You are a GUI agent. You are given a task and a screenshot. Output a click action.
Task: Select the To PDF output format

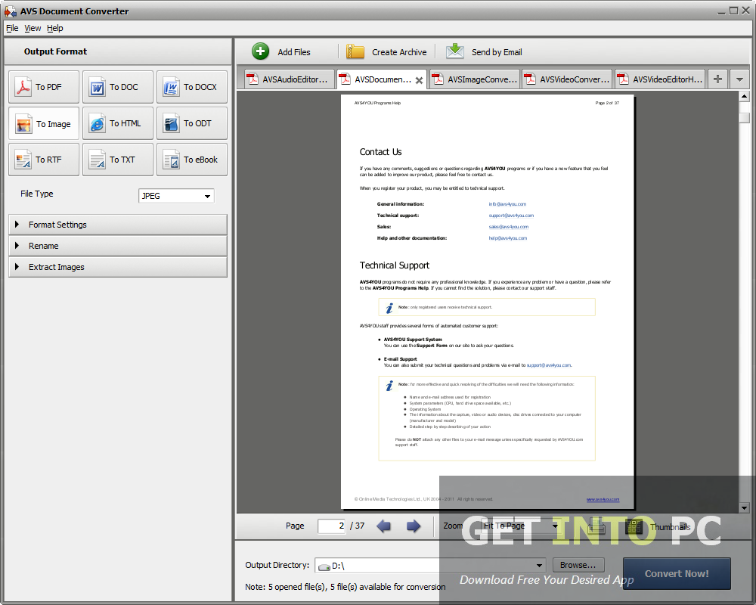[43, 87]
